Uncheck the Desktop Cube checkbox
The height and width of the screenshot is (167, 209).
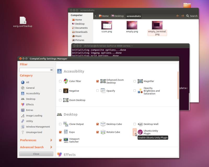[97, 124]
